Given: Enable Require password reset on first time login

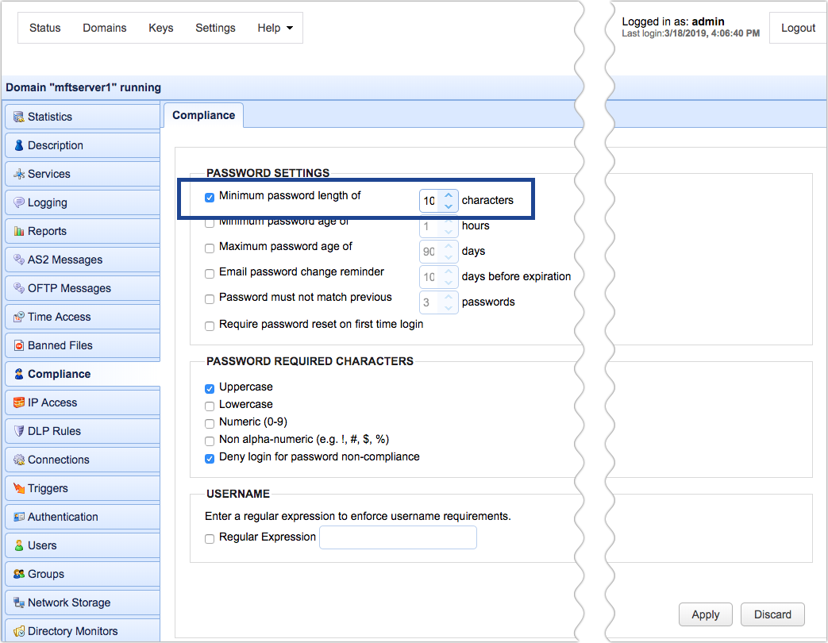Looking at the screenshot, I should point(210,325).
